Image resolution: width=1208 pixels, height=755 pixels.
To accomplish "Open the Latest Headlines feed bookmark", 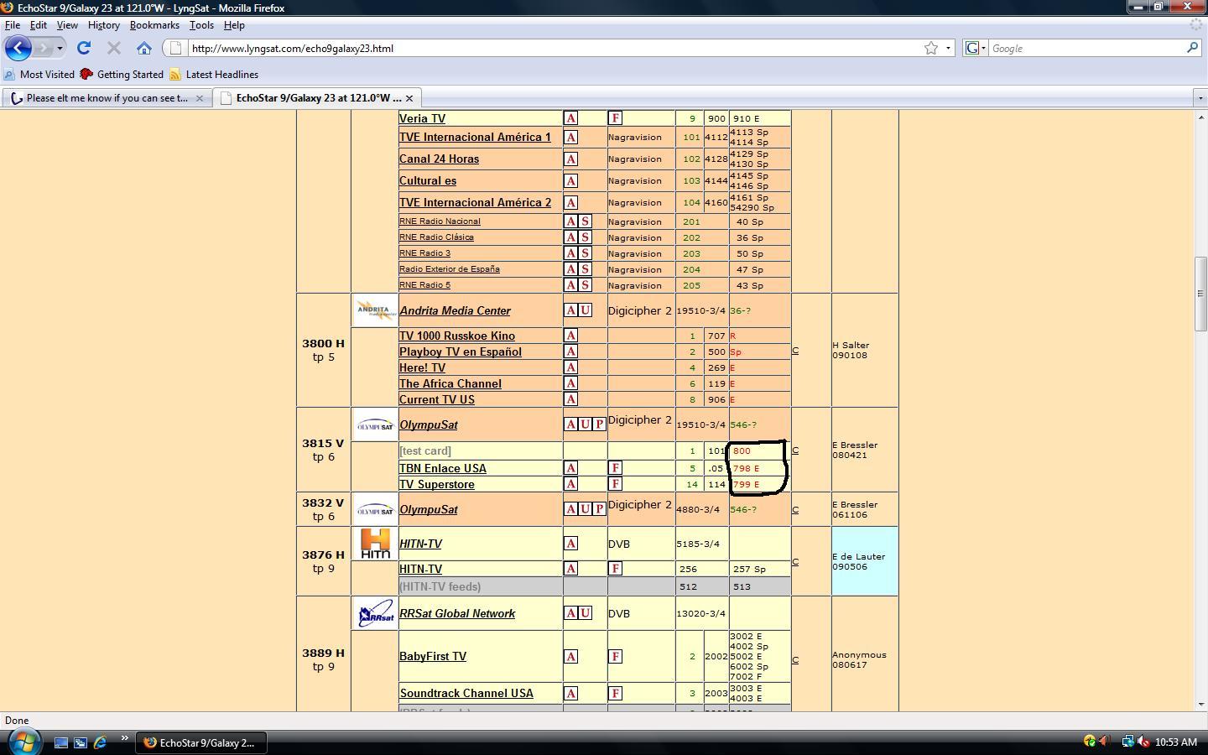I will [214, 74].
